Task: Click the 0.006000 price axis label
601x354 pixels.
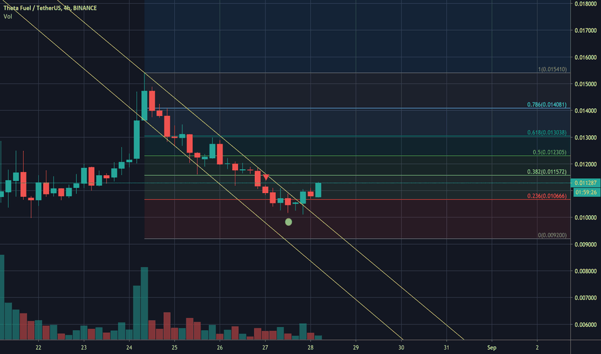Action: tap(586, 324)
